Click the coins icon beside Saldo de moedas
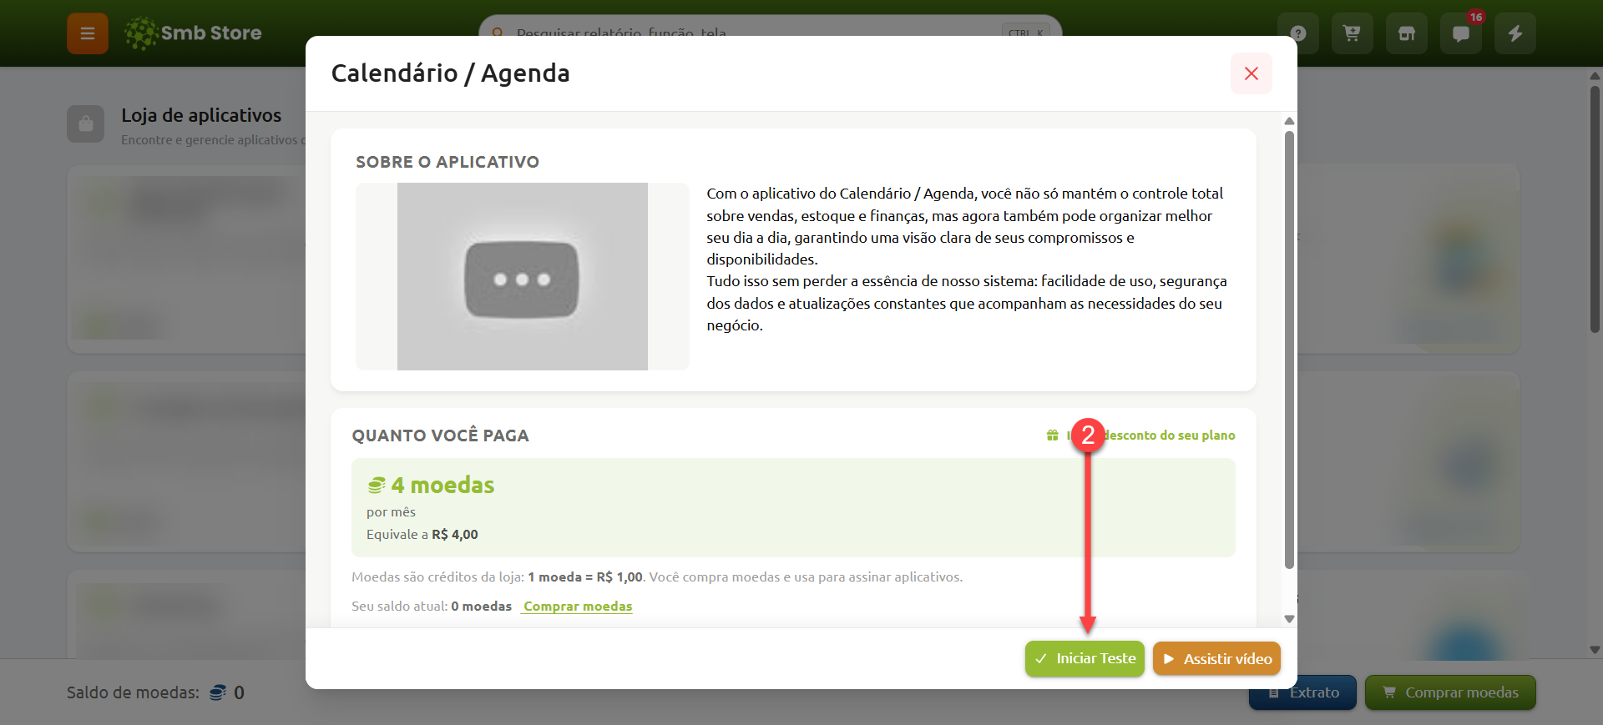The image size is (1603, 725). (x=218, y=692)
